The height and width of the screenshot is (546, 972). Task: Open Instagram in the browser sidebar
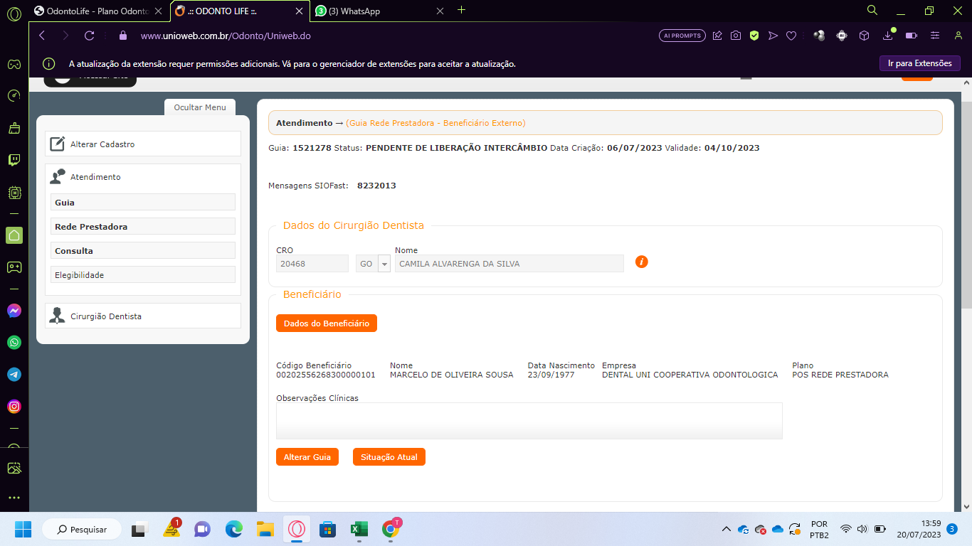[x=14, y=407]
